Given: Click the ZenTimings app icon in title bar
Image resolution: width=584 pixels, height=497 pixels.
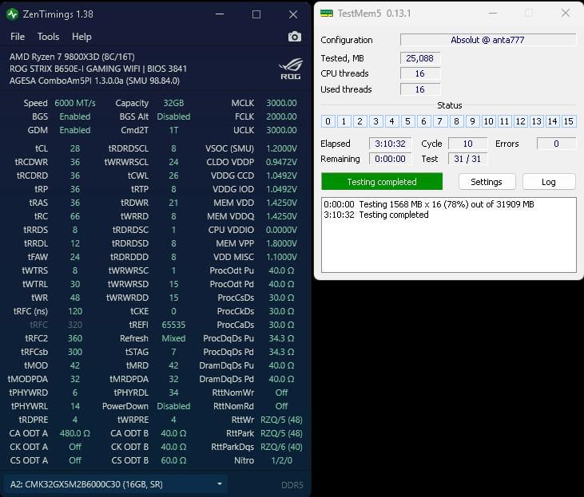Looking at the screenshot, I should point(12,14).
